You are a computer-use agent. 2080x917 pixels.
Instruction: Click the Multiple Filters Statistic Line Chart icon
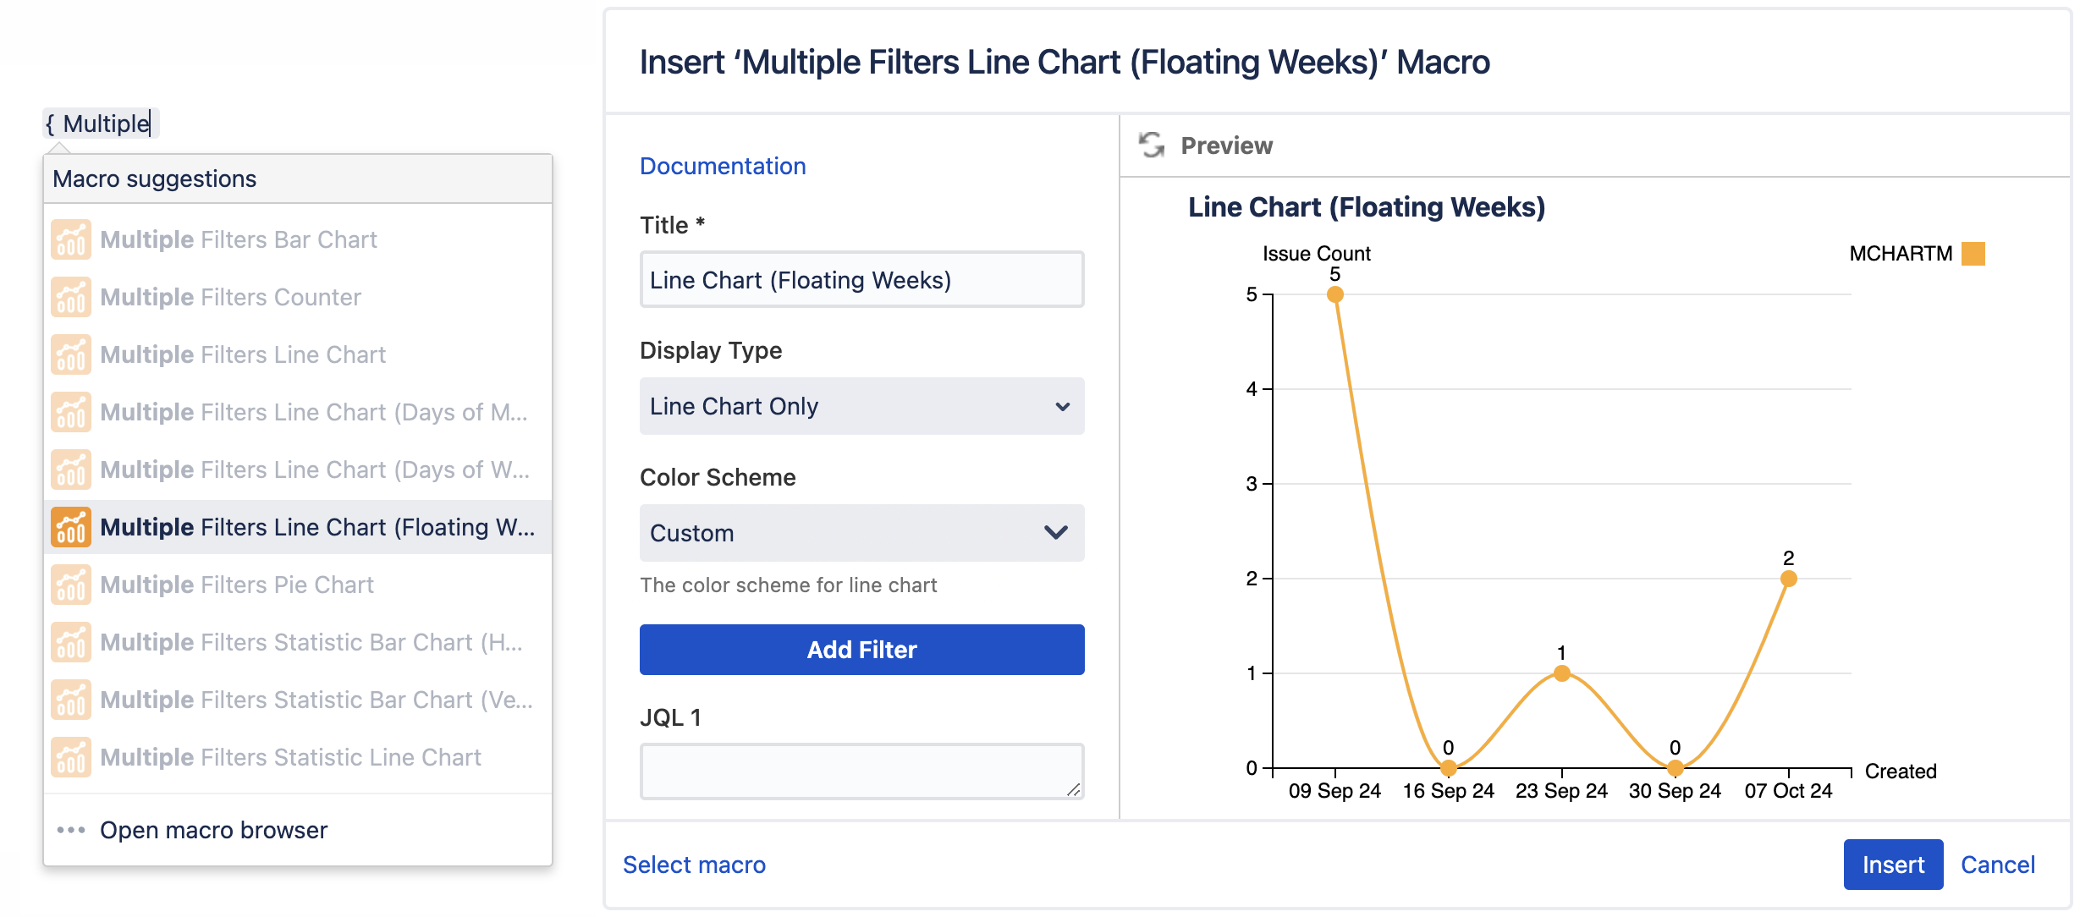69,755
